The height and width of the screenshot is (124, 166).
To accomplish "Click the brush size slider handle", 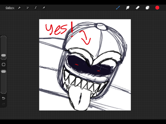I will pos(3,55).
